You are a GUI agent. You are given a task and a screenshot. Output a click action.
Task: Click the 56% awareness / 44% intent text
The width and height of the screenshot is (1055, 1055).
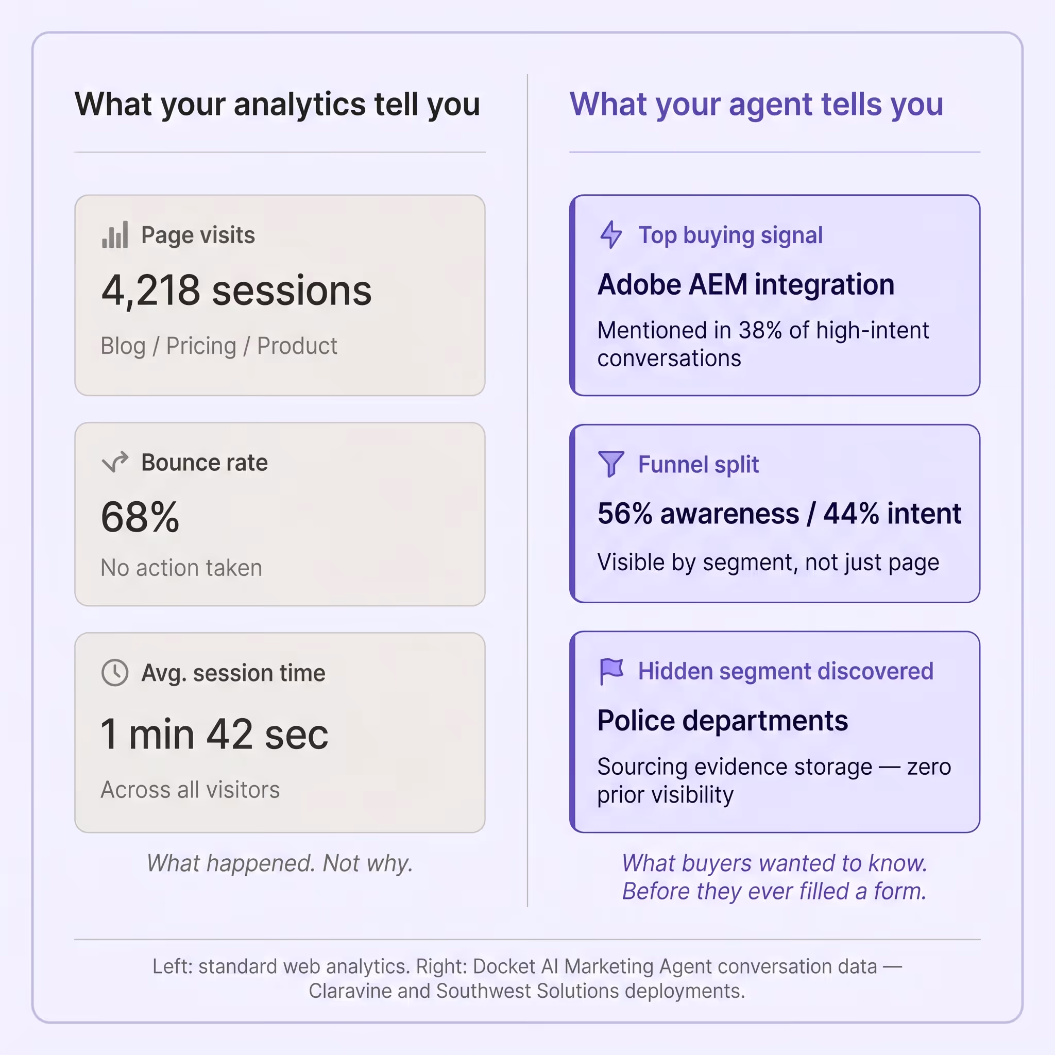(779, 513)
